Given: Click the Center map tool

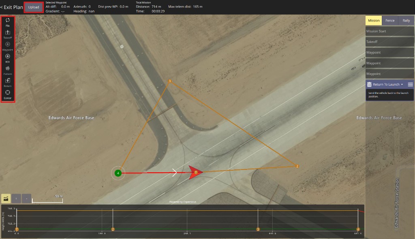Looking at the screenshot, I should tap(7, 95).
